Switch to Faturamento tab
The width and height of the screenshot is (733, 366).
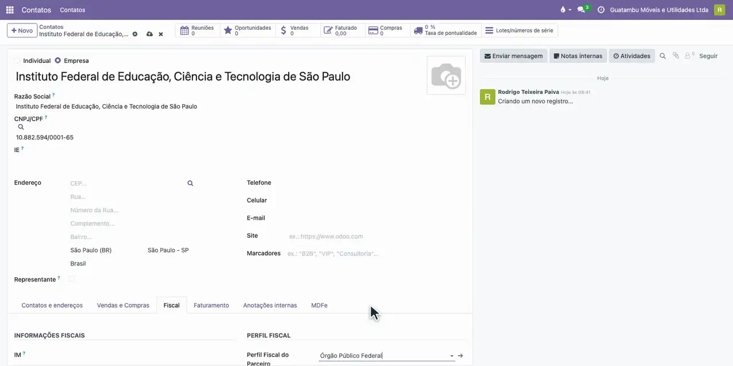pyautogui.click(x=211, y=305)
